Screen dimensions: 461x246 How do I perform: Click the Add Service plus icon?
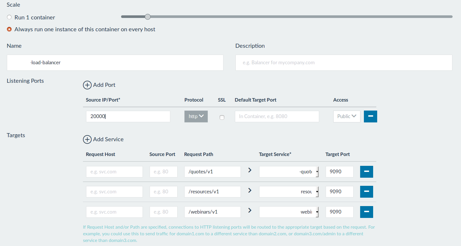87,139
